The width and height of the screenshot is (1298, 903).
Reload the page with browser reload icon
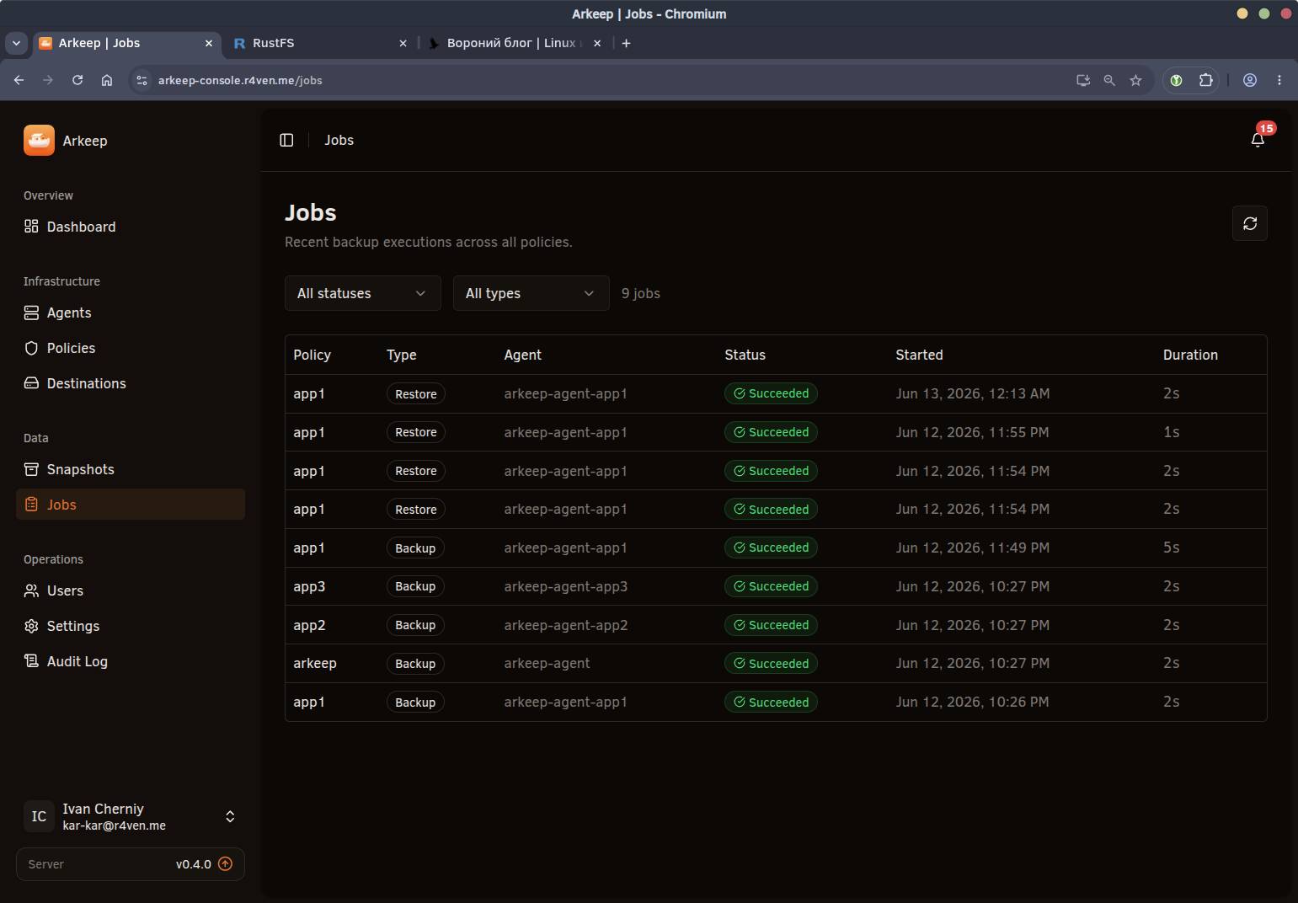click(77, 80)
